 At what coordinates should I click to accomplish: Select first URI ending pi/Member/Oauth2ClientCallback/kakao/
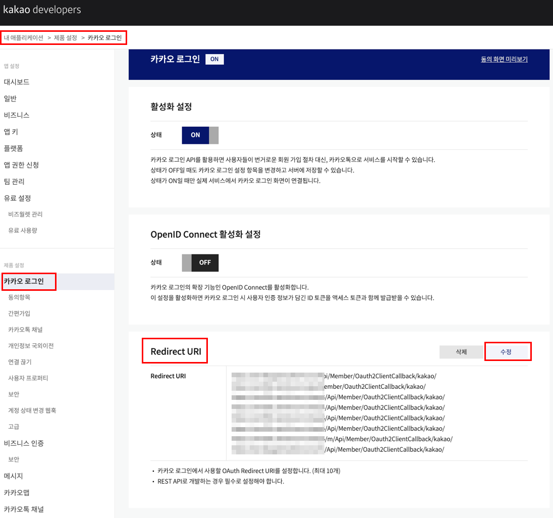tap(334, 376)
